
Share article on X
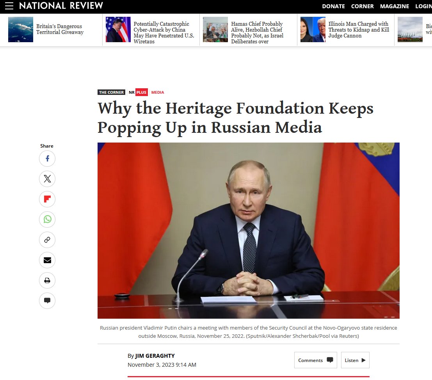[x=47, y=179]
